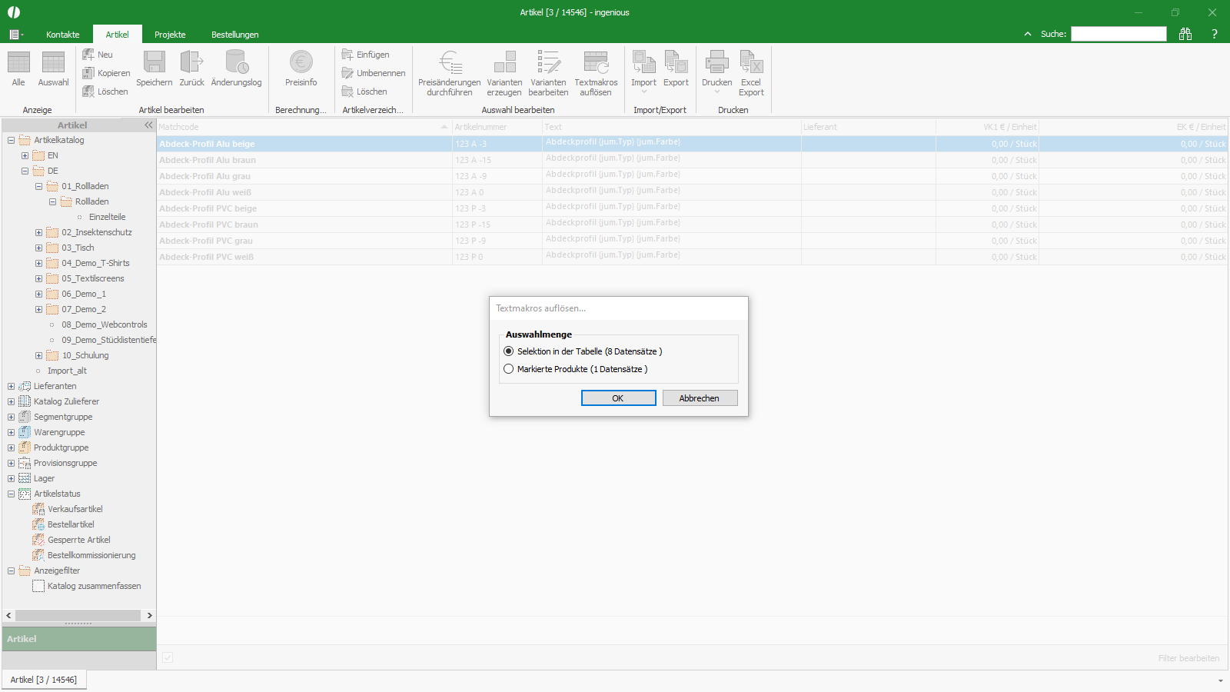Click the green Artikel navigation button
This screenshot has height=692, width=1230.
pyautogui.click(x=78, y=639)
